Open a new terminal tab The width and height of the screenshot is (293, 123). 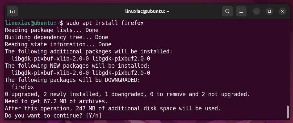pyautogui.click(x=12, y=11)
